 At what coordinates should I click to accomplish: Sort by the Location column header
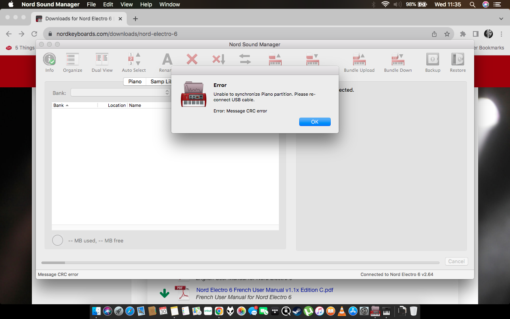click(113, 105)
